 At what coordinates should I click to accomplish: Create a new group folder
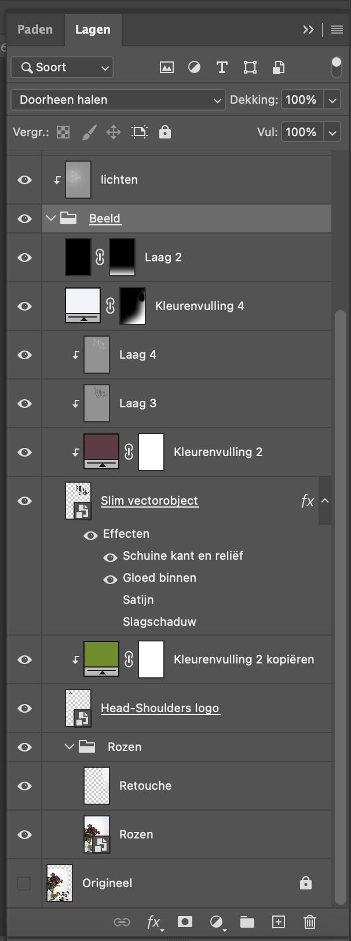click(247, 922)
